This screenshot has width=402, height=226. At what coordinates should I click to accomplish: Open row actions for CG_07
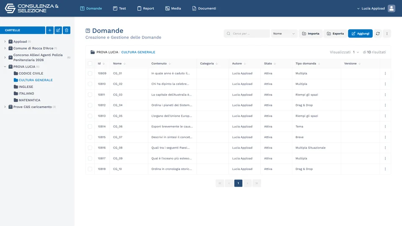pyautogui.click(x=385, y=137)
